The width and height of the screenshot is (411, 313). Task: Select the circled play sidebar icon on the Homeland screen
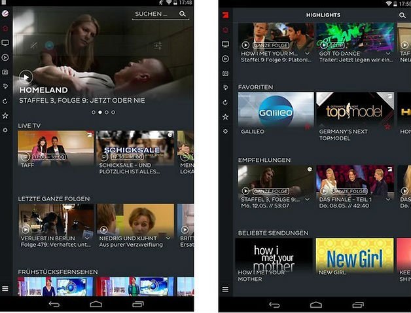[x=5, y=58]
